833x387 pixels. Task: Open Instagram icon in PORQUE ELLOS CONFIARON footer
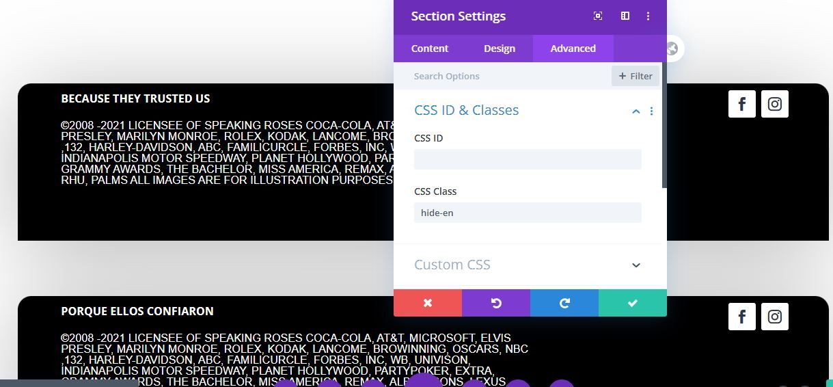[x=775, y=317]
